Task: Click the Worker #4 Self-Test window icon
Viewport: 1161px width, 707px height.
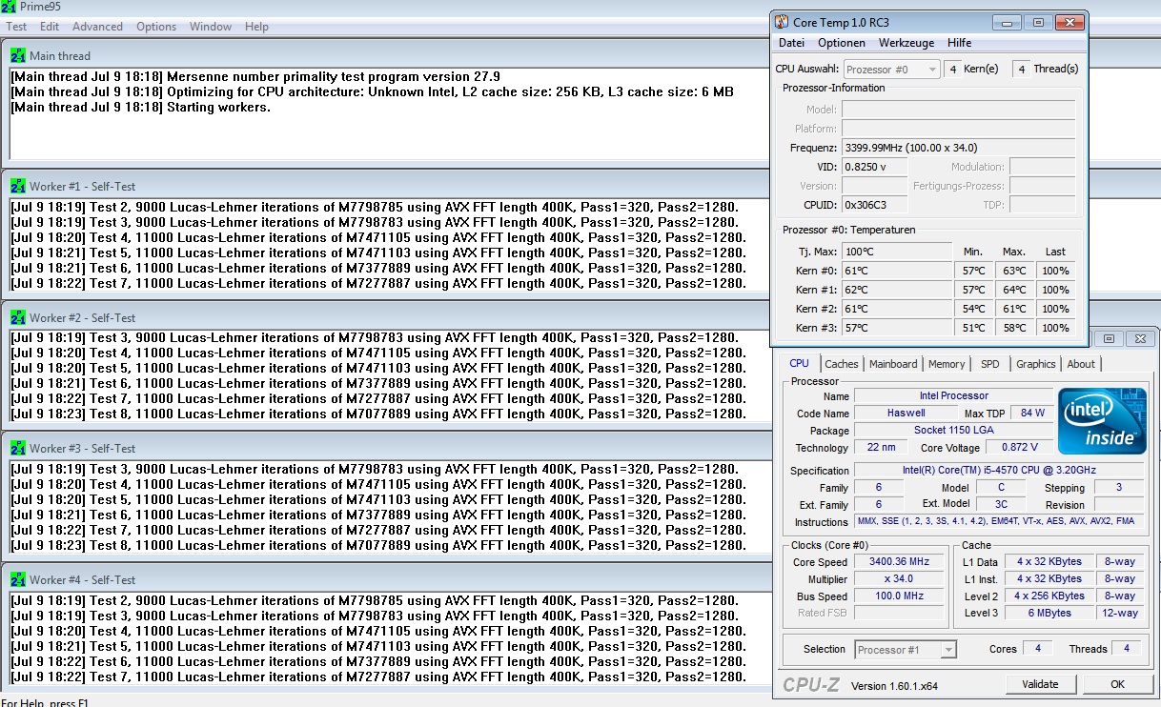Action: click(x=18, y=579)
